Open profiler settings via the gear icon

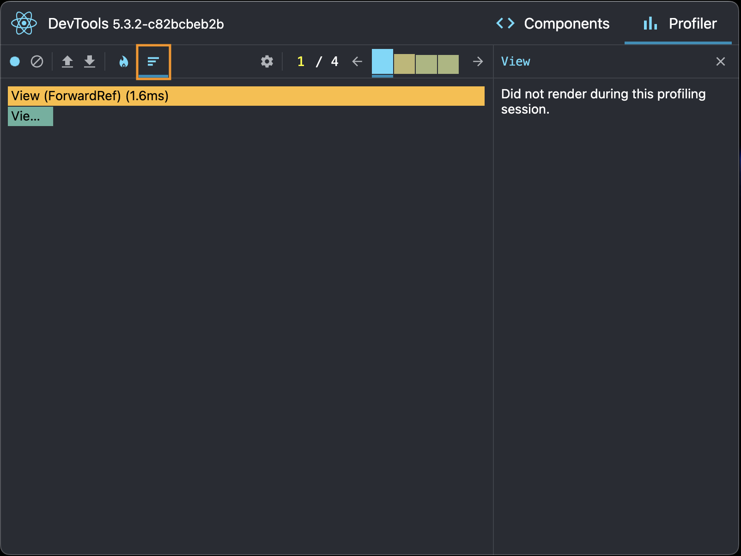coord(267,61)
